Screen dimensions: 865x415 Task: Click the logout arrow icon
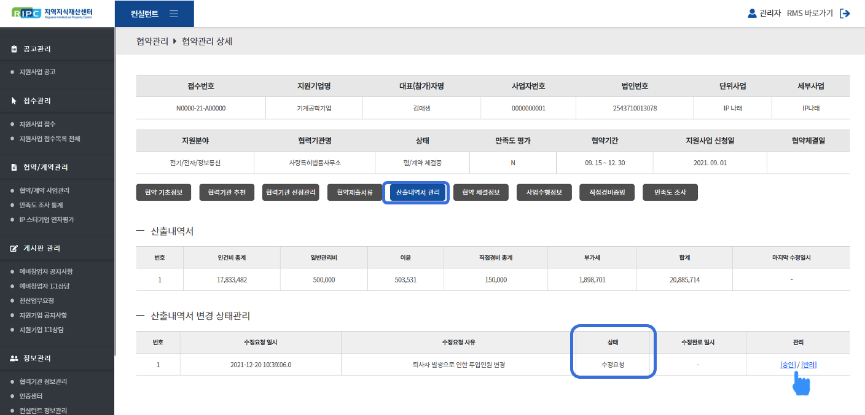click(845, 14)
